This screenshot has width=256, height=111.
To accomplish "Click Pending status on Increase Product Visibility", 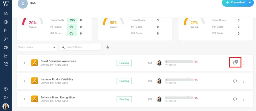I will pyautogui.click(x=124, y=81).
